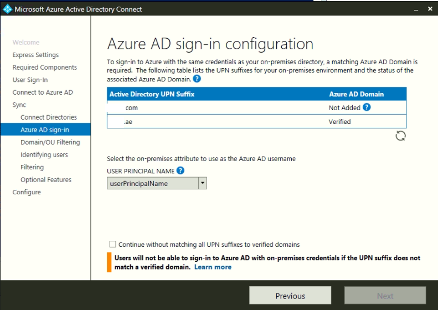Open Express Settings step
Image resolution: width=438 pixels, height=310 pixels.
(35, 55)
